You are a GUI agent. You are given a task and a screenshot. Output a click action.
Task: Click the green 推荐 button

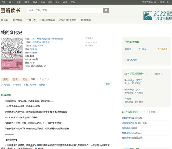[x=108, y=84]
